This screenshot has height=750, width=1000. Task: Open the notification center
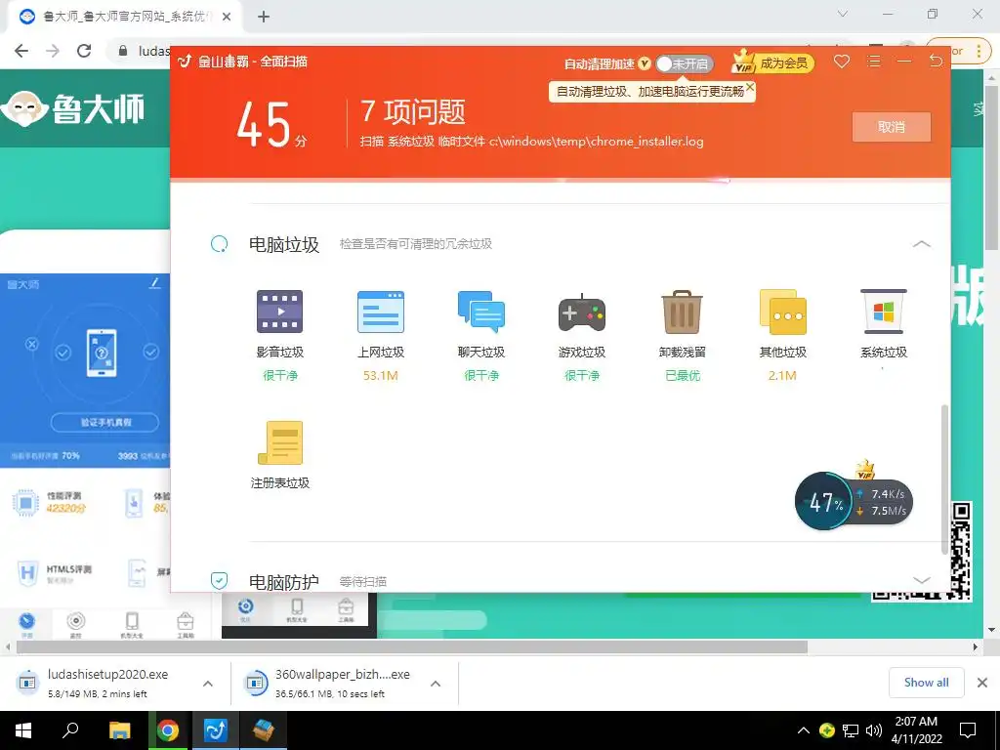(968, 730)
